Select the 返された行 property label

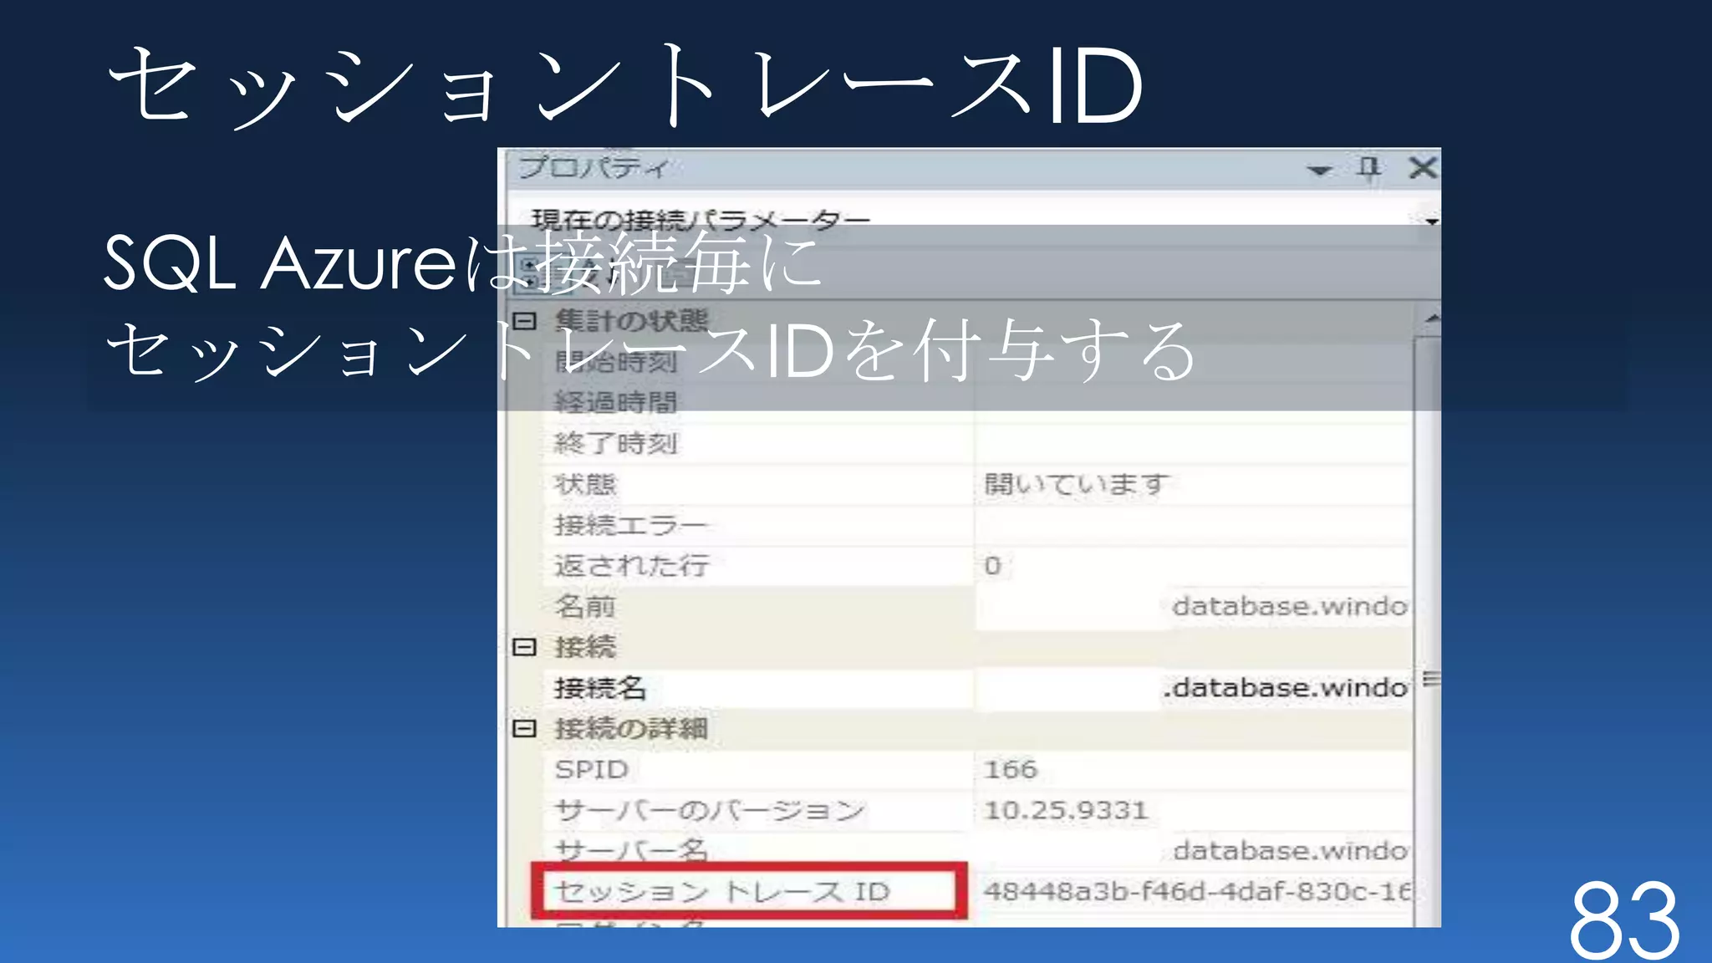point(632,566)
